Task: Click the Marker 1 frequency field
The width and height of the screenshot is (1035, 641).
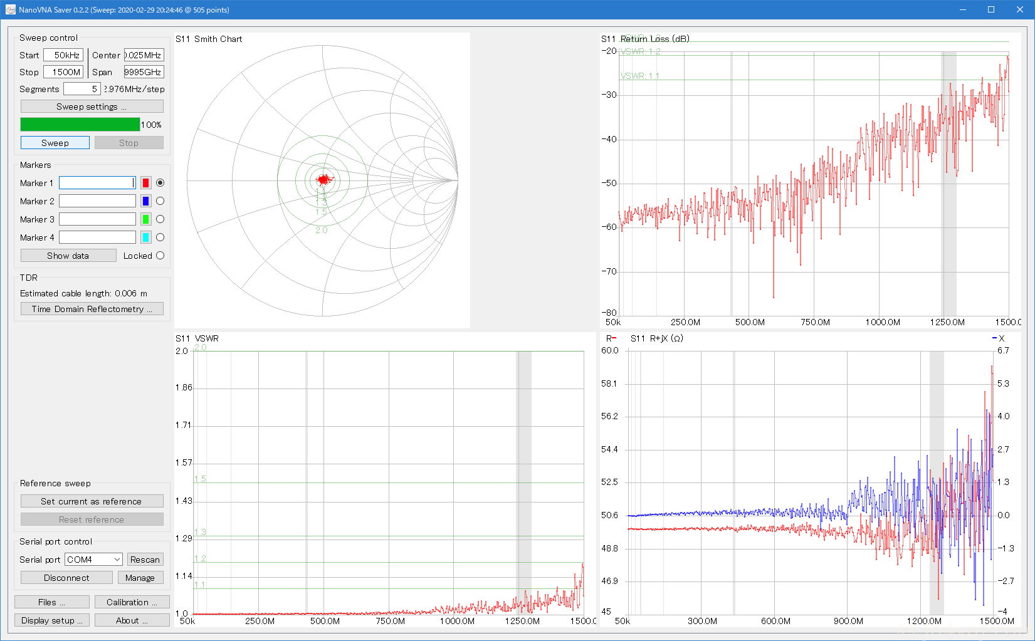Action: point(97,183)
